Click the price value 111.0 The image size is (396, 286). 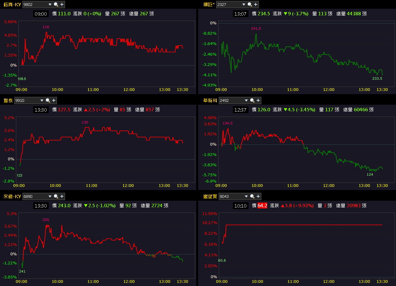click(x=64, y=14)
